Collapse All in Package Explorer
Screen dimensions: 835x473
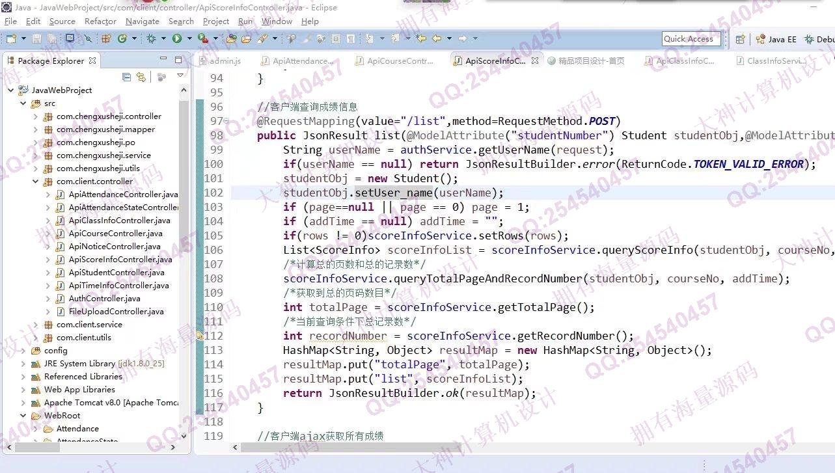click(x=127, y=77)
